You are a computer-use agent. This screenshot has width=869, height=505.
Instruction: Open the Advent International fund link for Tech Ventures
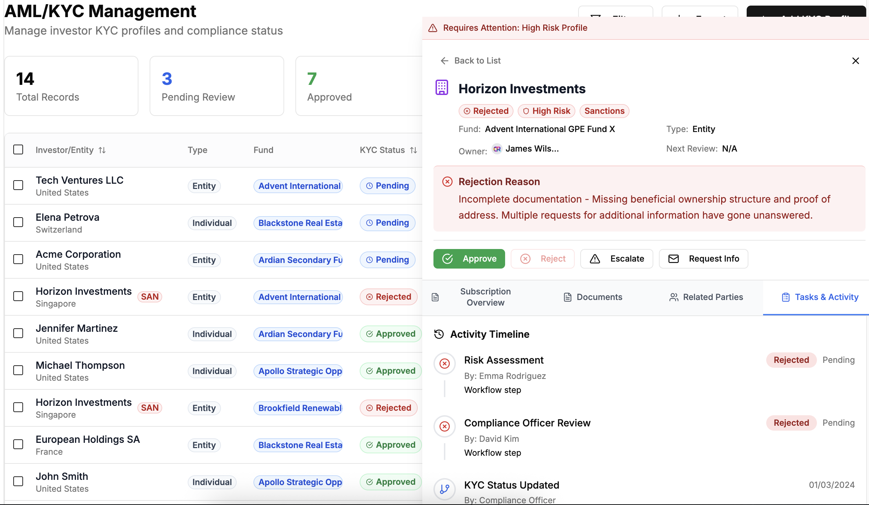[x=298, y=186]
